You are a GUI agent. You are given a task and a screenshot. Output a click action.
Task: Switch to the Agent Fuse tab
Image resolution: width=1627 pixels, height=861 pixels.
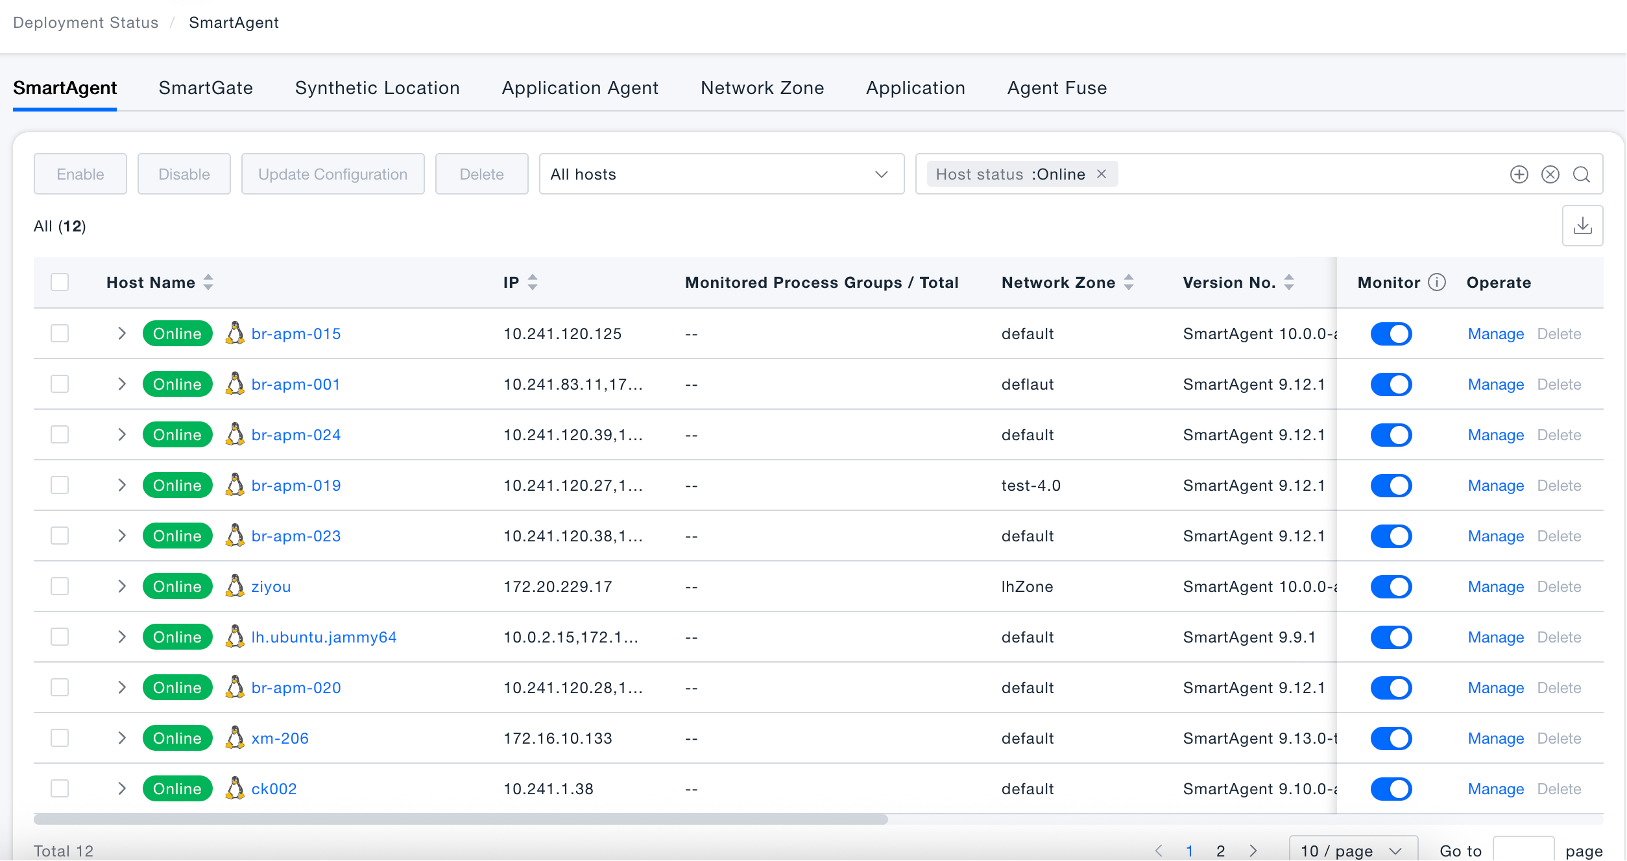[1057, 88]
